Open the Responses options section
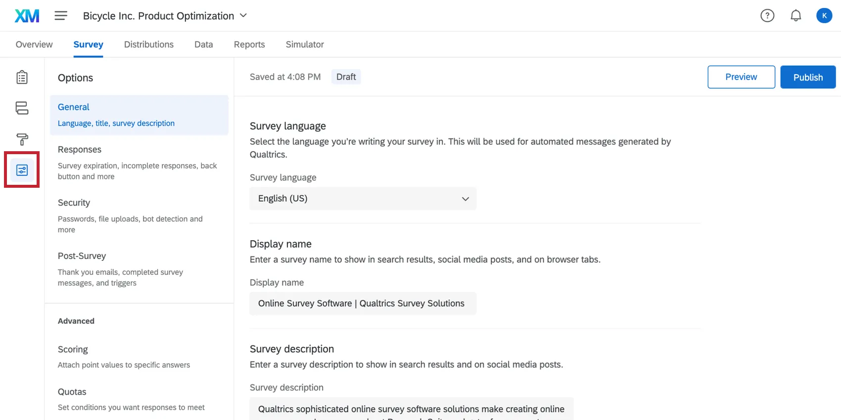Screen dimensions: 841x420 (80, 150)
